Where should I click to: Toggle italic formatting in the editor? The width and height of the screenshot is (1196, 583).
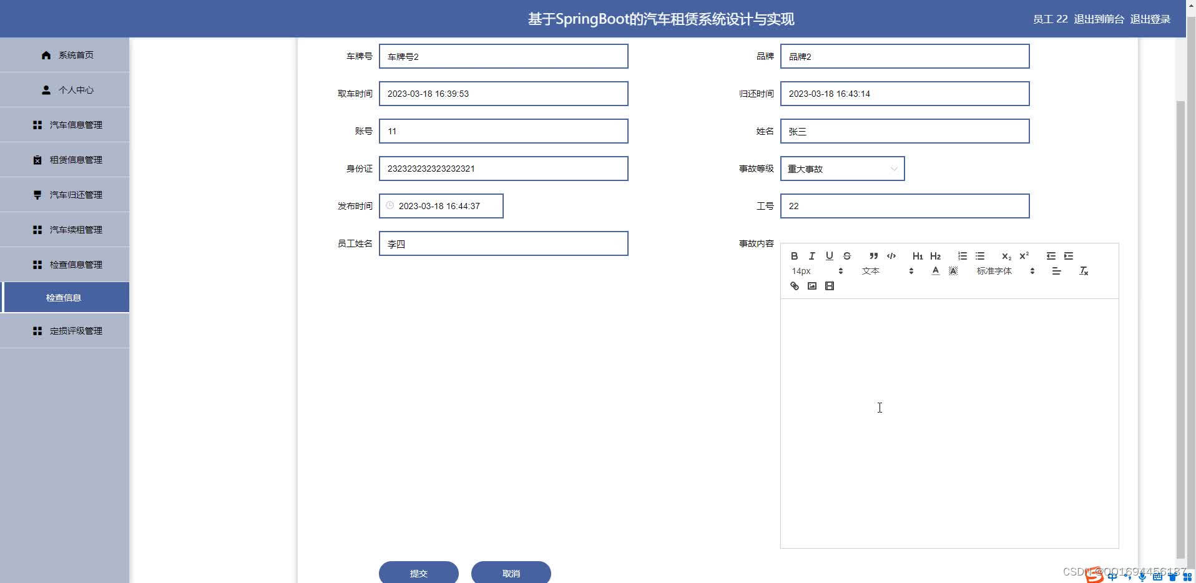(x=811, y=256)
